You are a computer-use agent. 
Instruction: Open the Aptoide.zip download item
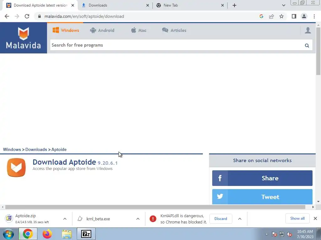(32, 218)
